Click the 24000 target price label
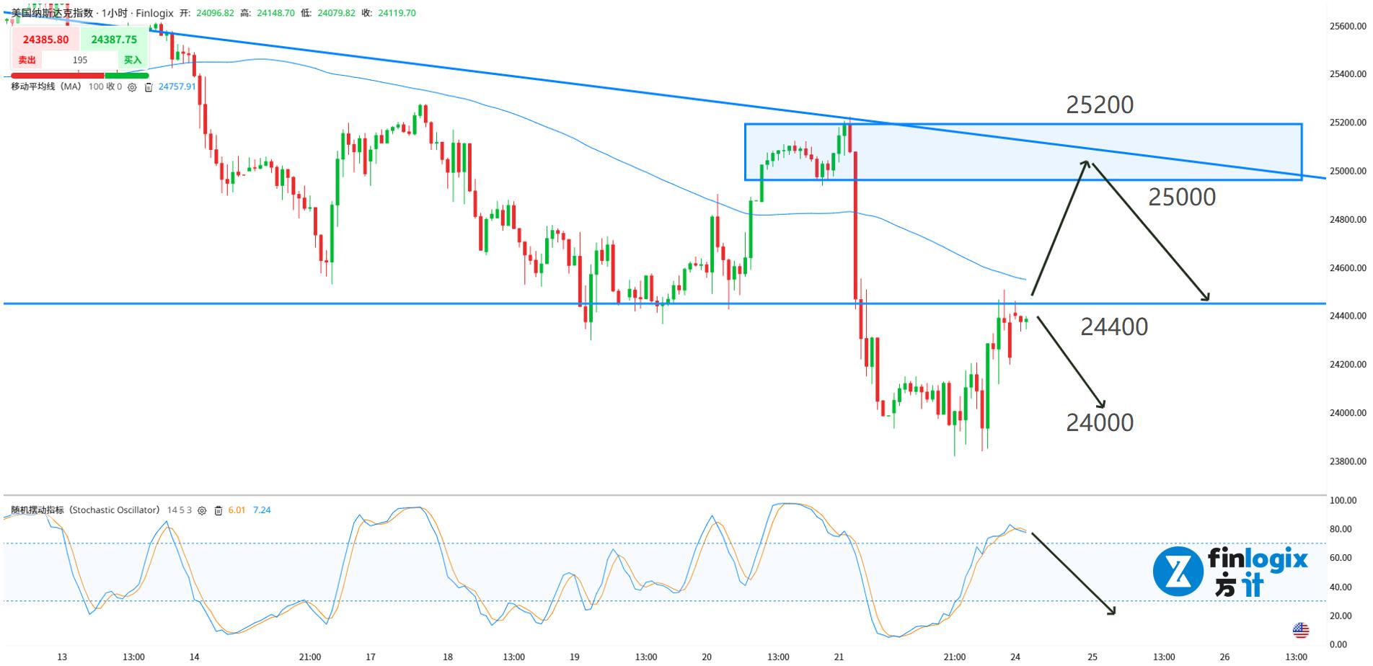 tap(1100, 422)
